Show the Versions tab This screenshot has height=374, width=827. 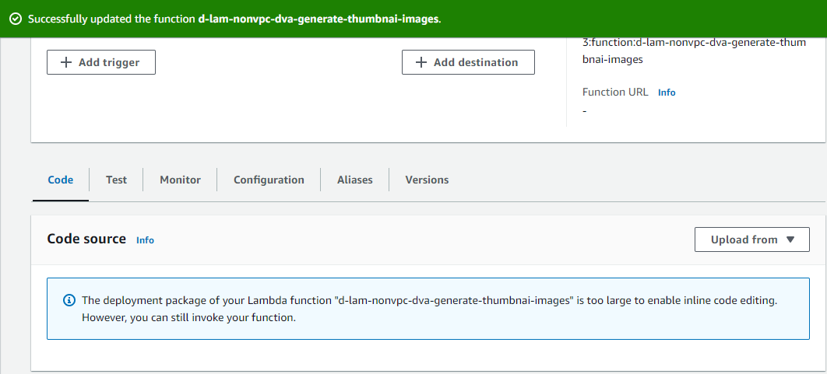click(427, 180)
